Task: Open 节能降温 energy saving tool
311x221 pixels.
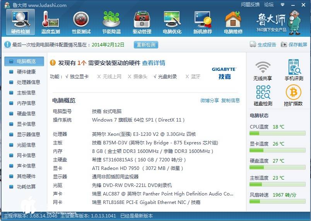Action: pos(111,22)
